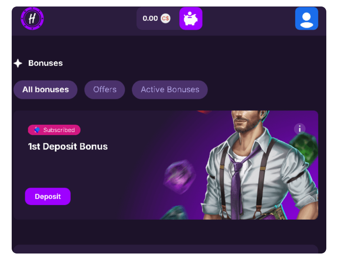Toggle the Subscribed badge

[54, 130]
